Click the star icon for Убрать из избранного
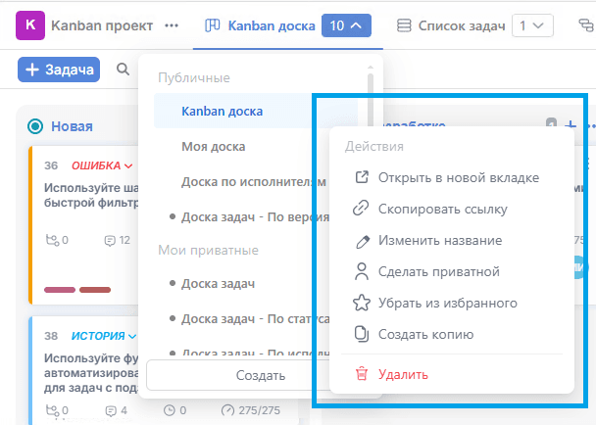Viewport: 596px width, 425px height. coord(361,304)
